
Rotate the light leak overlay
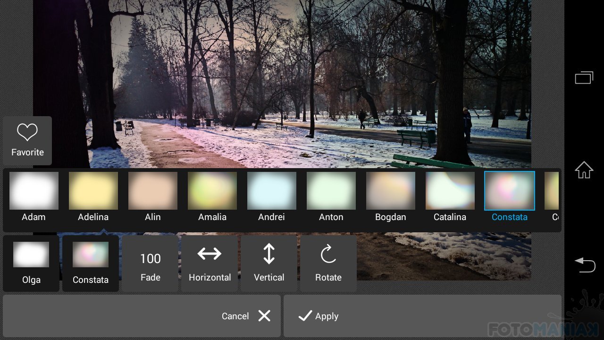click(328, 255)
